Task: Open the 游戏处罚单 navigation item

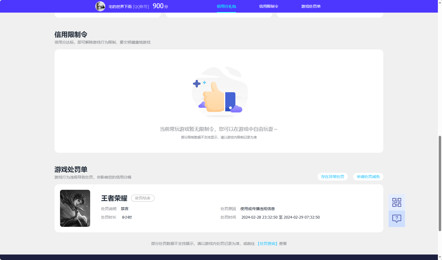Action: [311, 6]
